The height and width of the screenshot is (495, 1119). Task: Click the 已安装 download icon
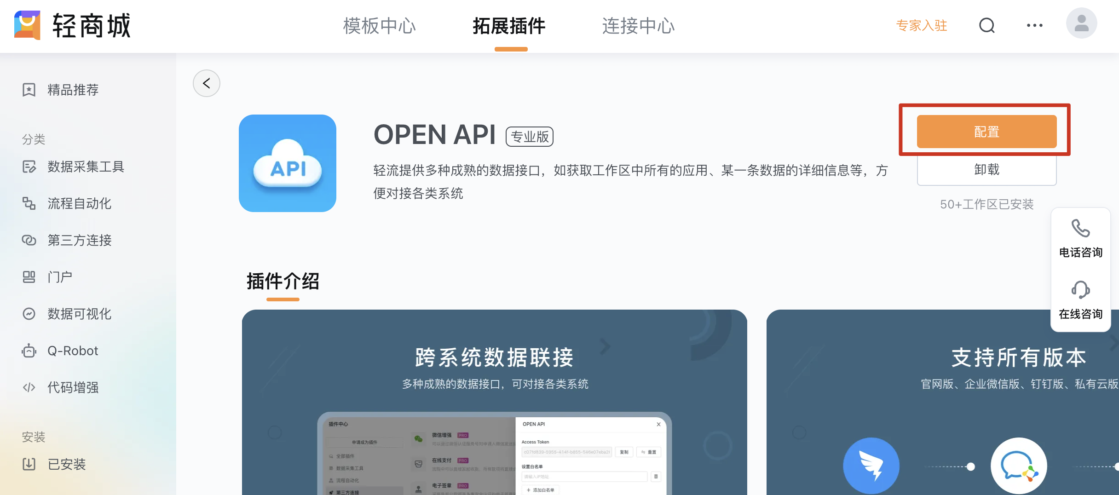(x=29, y=464)
